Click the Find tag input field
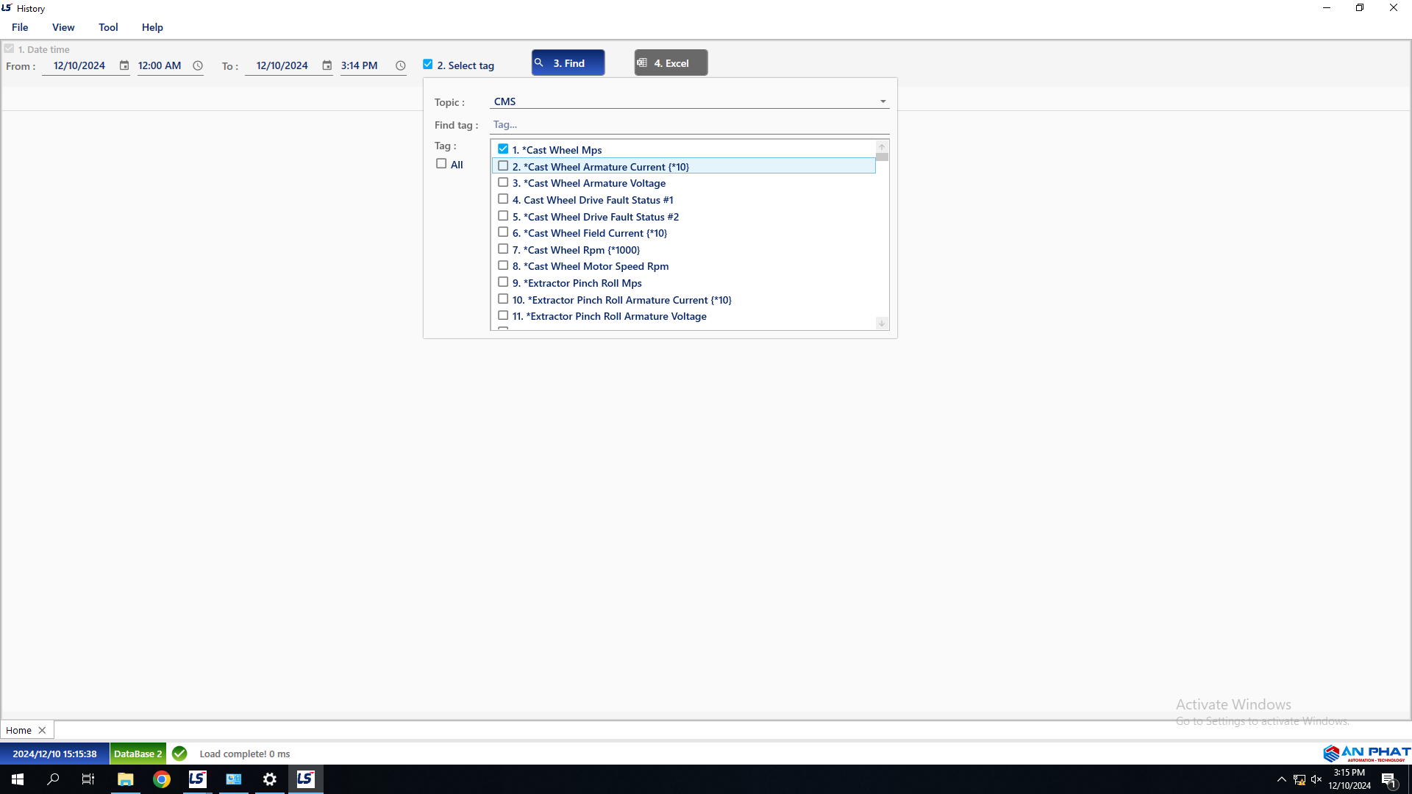Image resolution: width=1412 pixels, height=794 pixels. click(688, 124)
